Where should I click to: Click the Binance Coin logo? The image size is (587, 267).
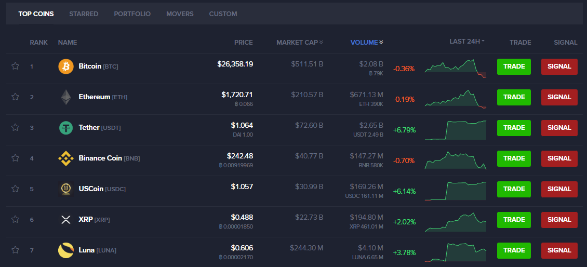[66, 159]
